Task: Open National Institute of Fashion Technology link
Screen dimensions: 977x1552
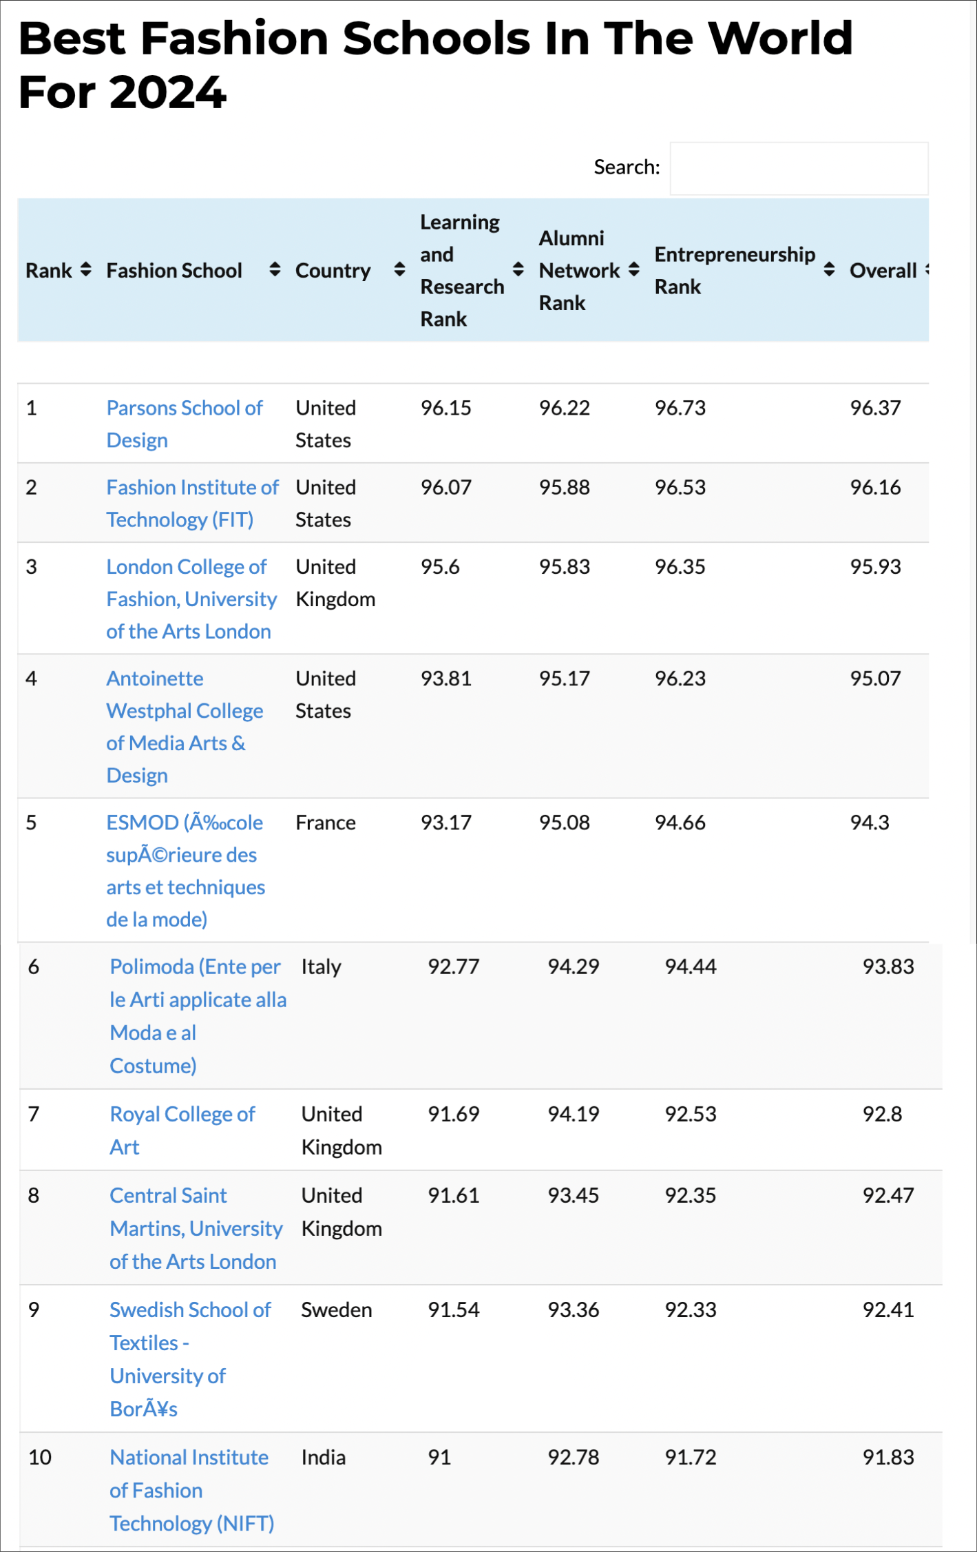Action: coord(191,1490)
